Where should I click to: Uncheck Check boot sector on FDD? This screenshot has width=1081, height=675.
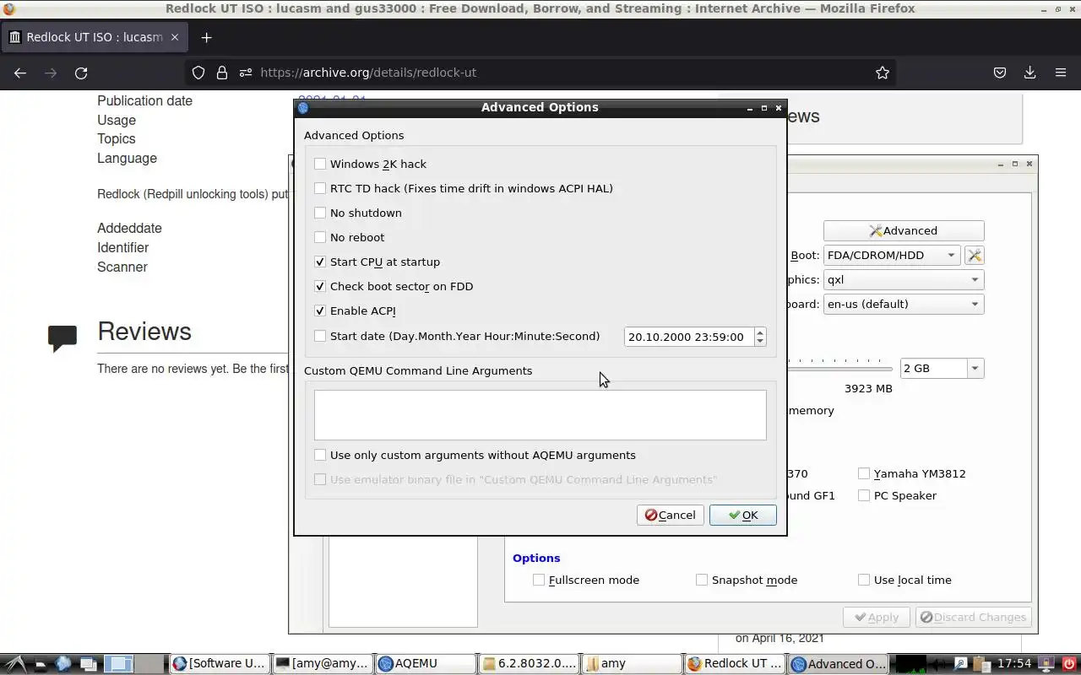[x=320, y=286]
